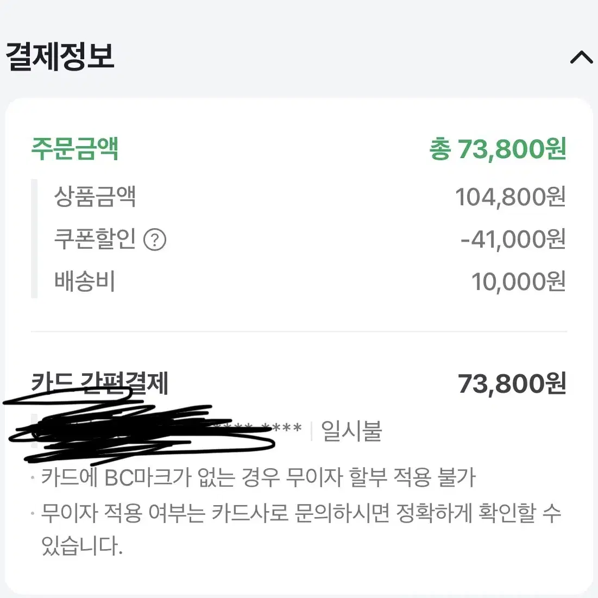
Task: Open the 쿠폰할인 help question-mark icon
Action: coord(154,240)
